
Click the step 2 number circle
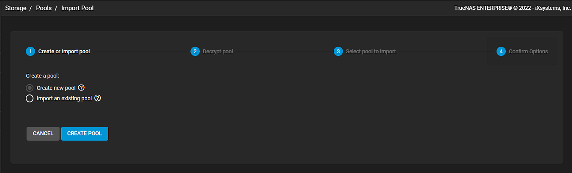[x=195, y=52]
